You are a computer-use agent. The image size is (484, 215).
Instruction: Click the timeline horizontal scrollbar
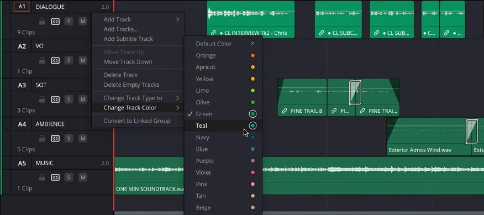299,213
